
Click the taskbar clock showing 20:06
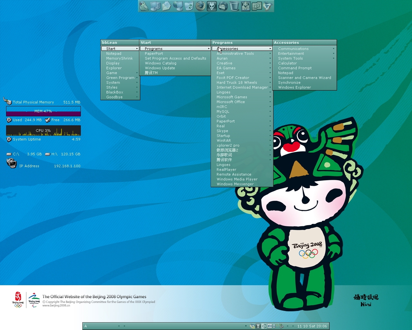tap(312, 326)
